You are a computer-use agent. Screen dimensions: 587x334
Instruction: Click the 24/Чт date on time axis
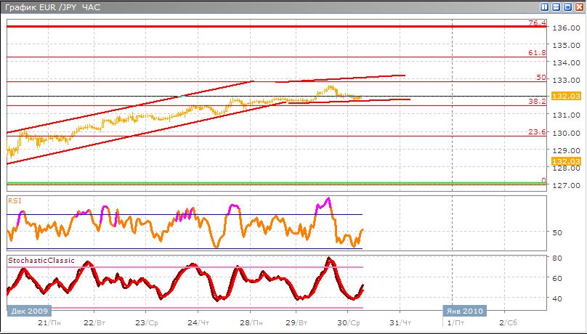[x=195, y=322]
